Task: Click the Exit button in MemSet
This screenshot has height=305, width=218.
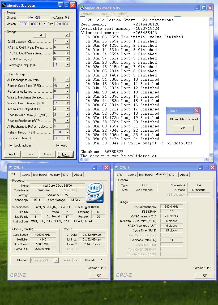Action: (65, 154)
